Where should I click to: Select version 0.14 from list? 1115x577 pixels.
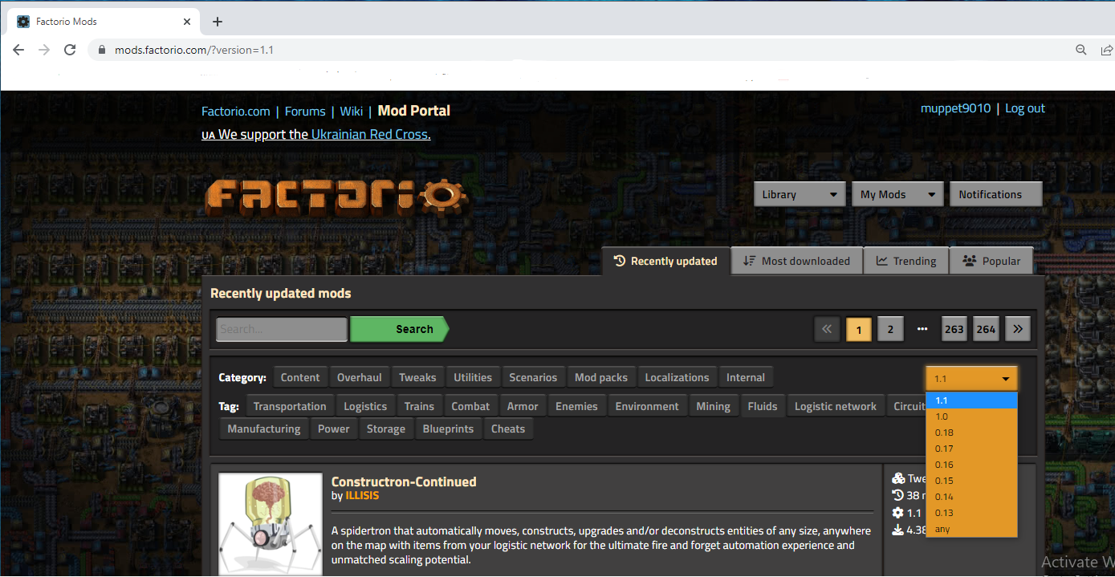(971, 497)
